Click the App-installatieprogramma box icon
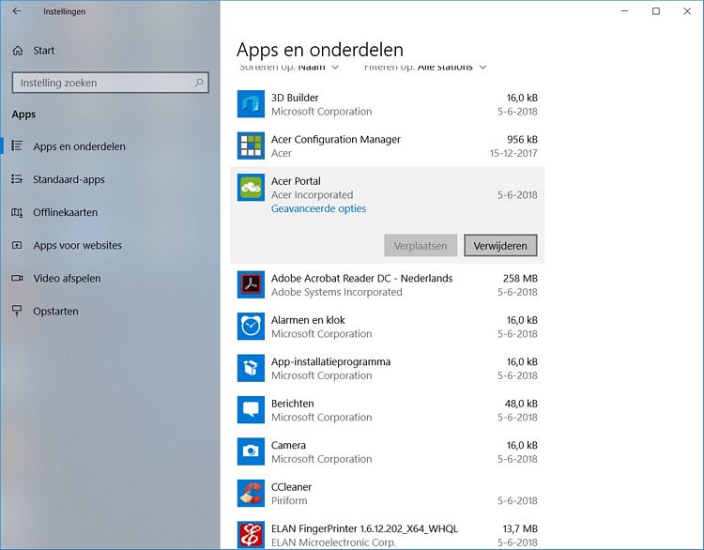 click(x=251, y=368)
